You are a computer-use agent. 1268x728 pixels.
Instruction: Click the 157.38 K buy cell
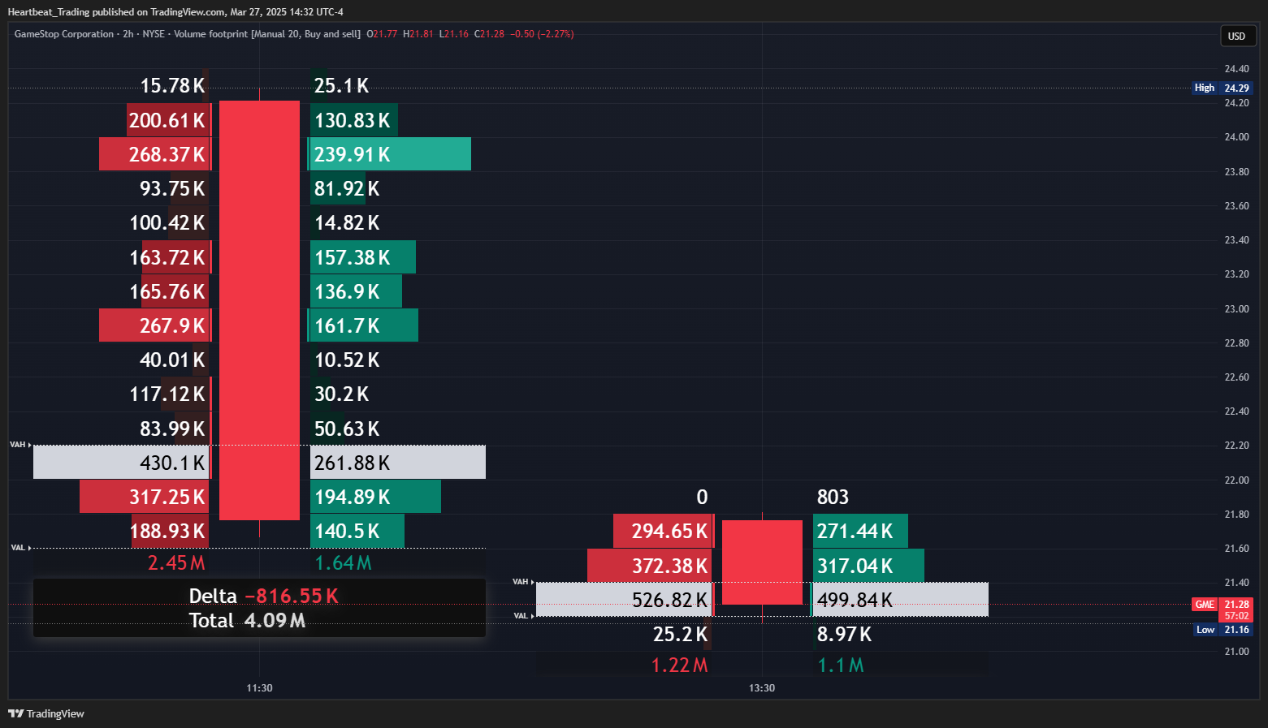pyautogui.click(x=363, y=257)
